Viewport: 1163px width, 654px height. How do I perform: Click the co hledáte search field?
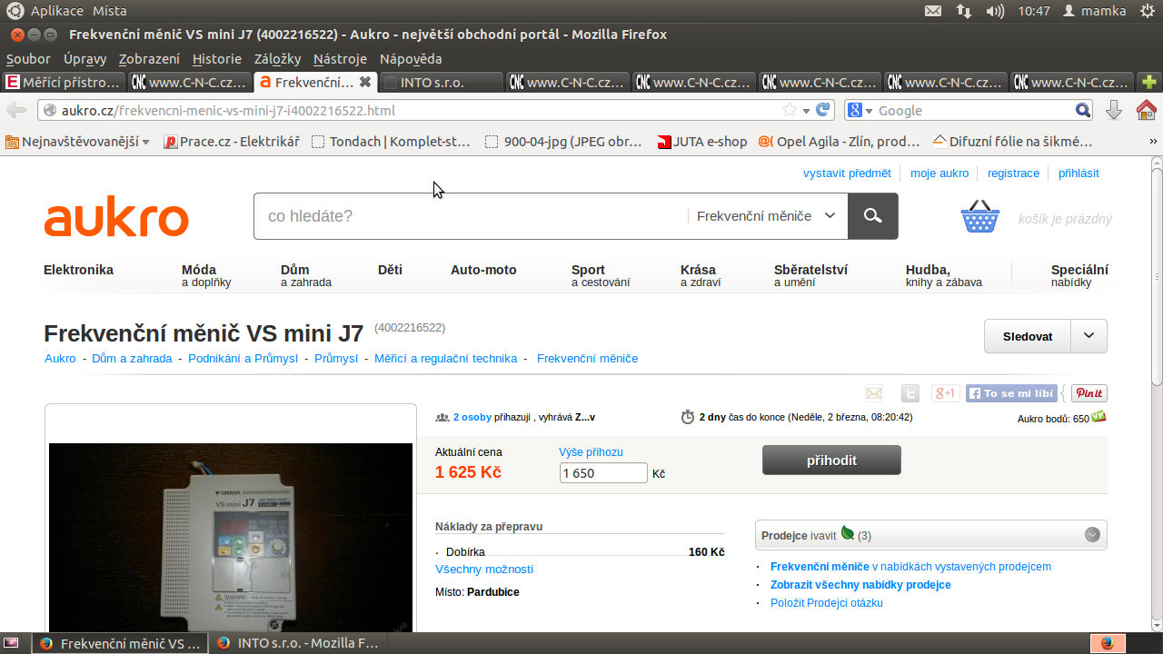(x=470, y=216)
